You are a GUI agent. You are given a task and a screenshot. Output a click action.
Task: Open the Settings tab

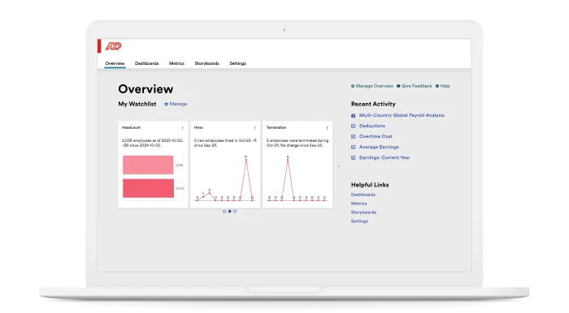(237, 63)
